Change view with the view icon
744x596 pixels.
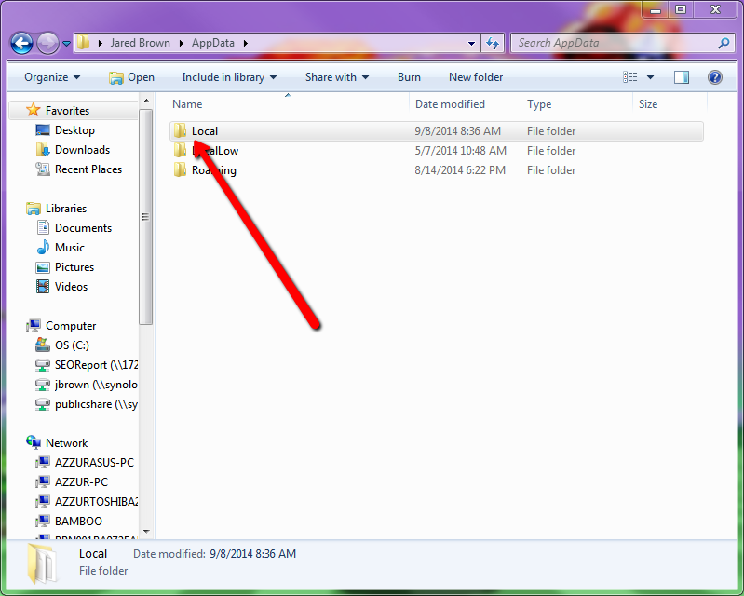point(630,77)
